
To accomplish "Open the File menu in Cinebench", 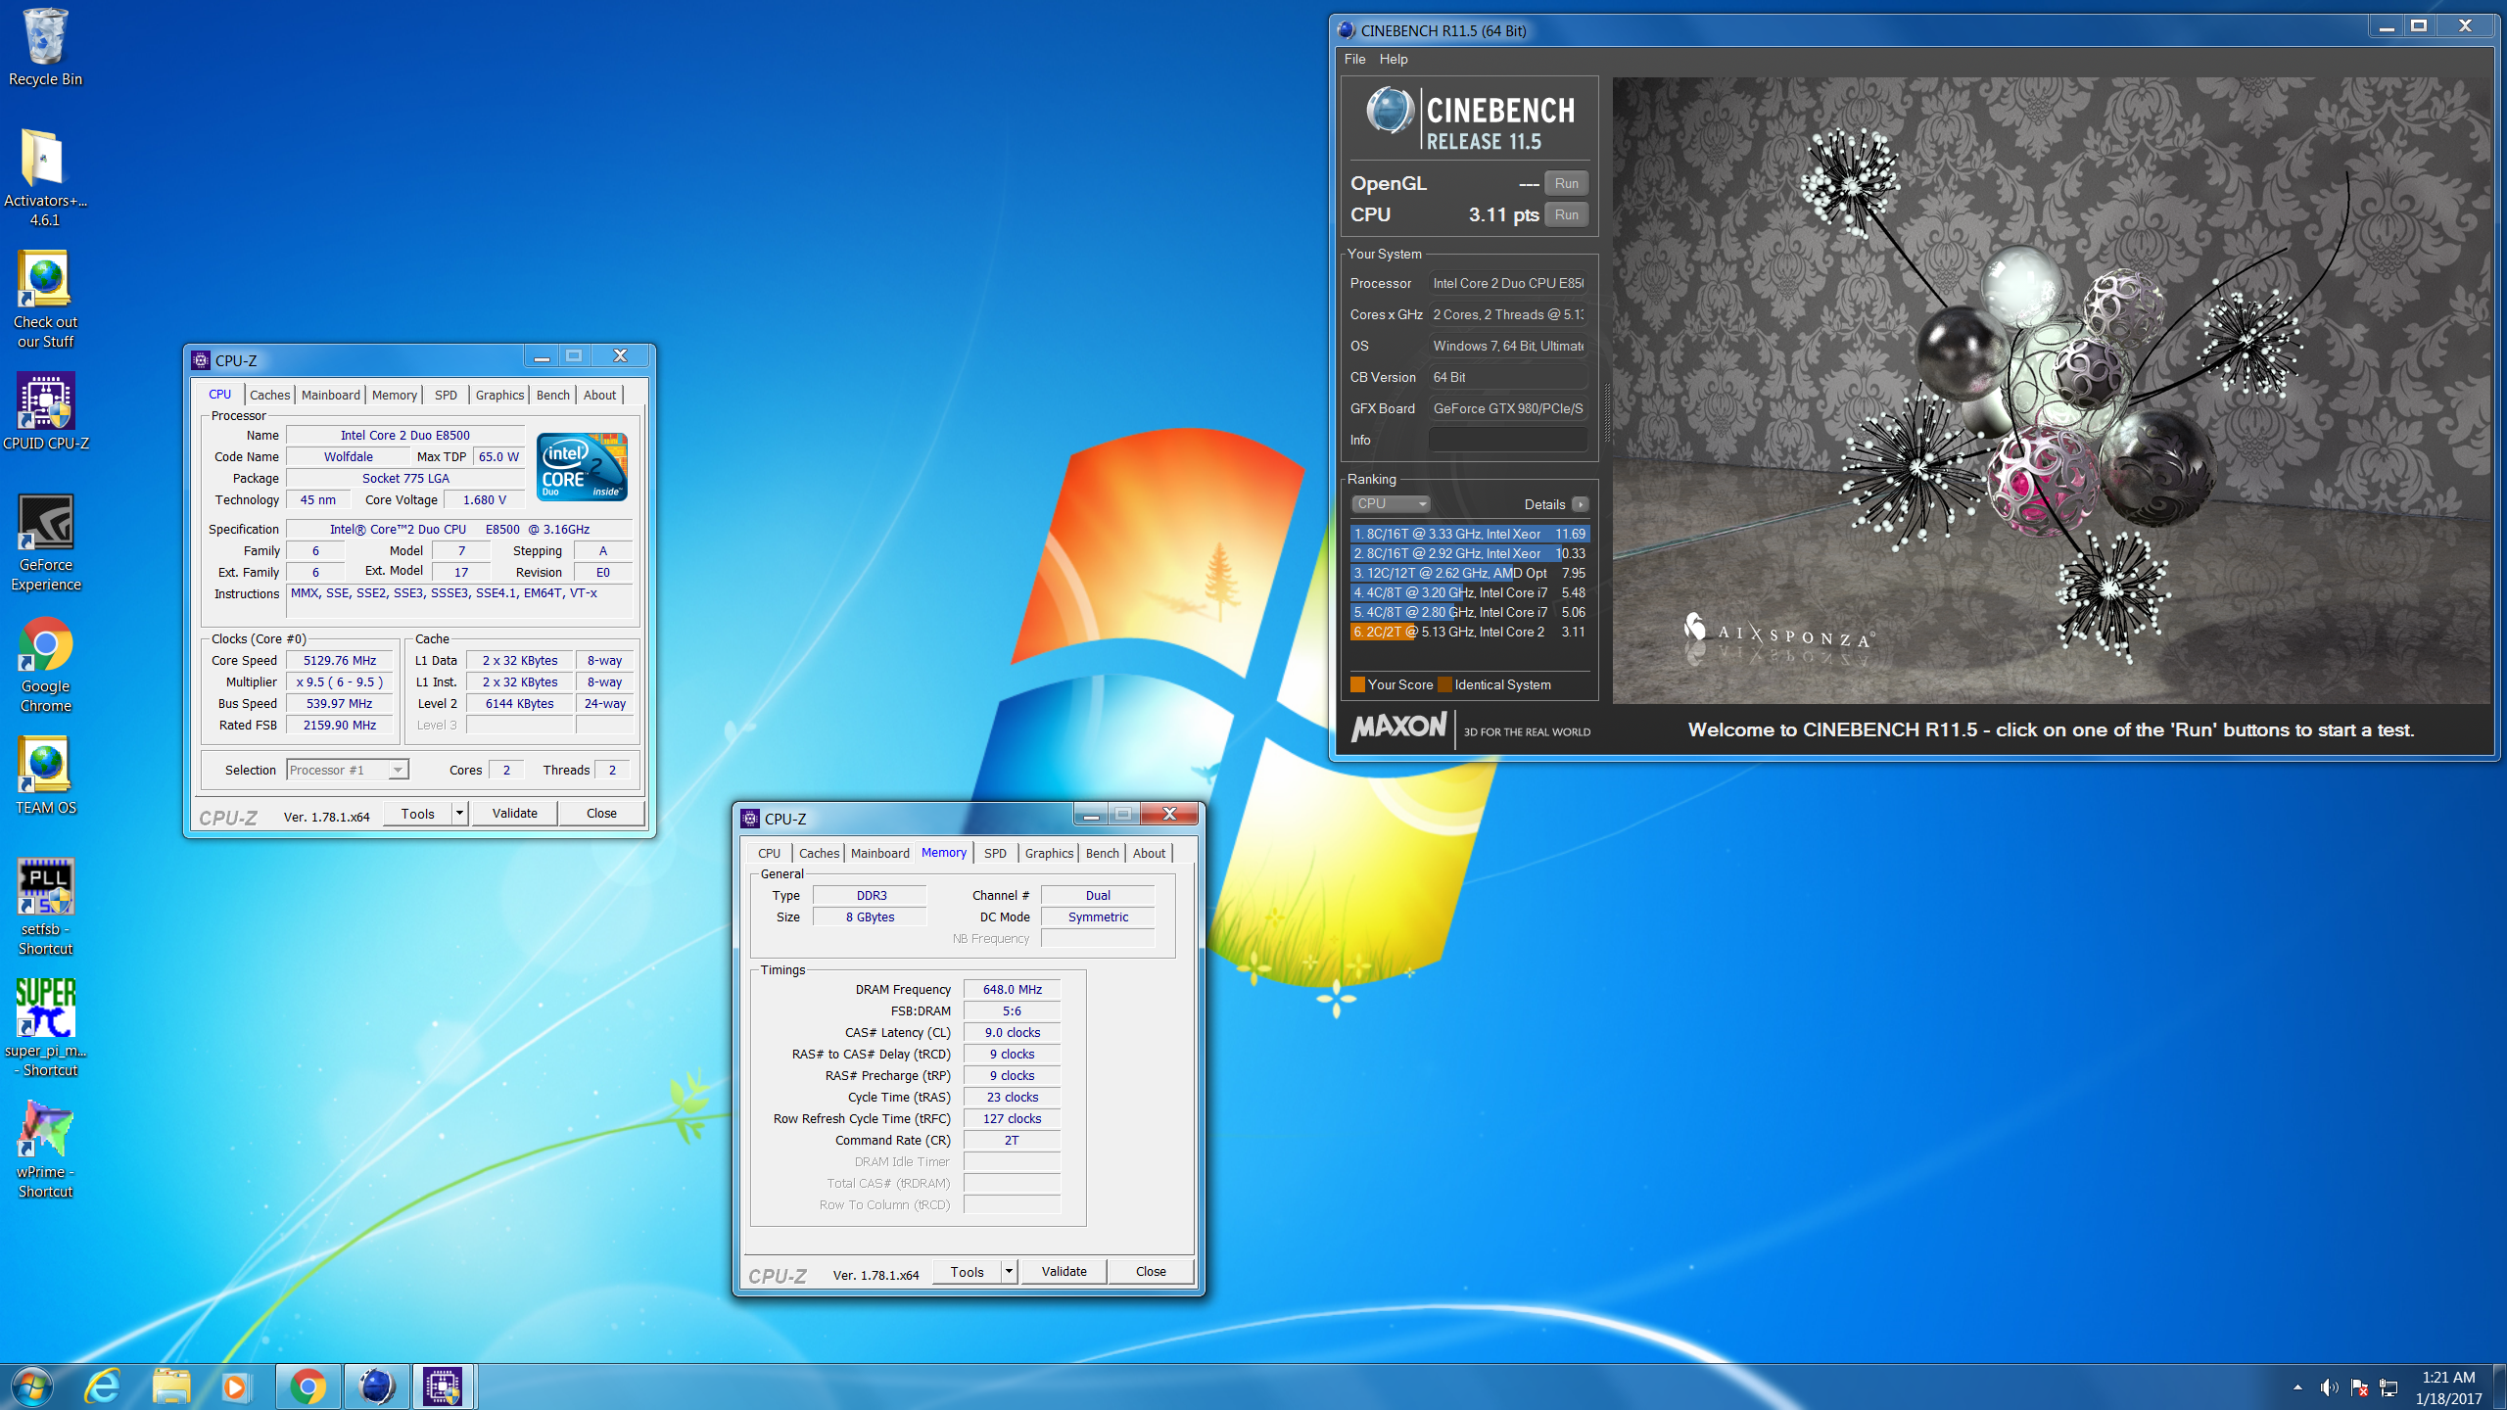I will click(x=1354, y=59).
